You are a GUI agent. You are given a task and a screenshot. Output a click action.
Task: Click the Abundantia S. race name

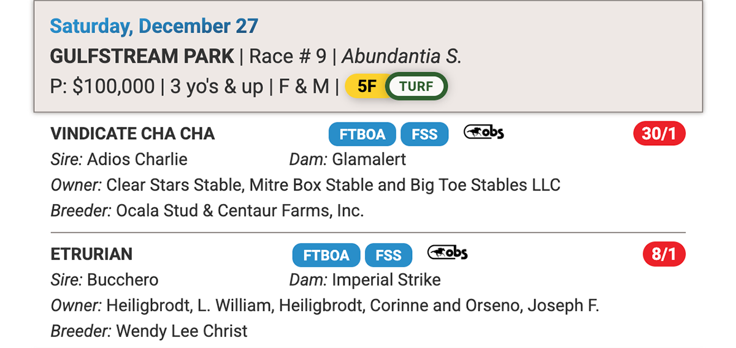tap(401, 56)
